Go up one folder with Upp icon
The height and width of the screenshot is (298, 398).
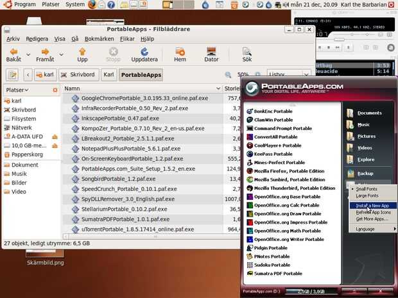click(82, 52)
